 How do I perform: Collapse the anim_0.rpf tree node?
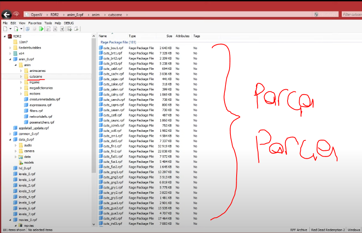(x=10, y=59)
